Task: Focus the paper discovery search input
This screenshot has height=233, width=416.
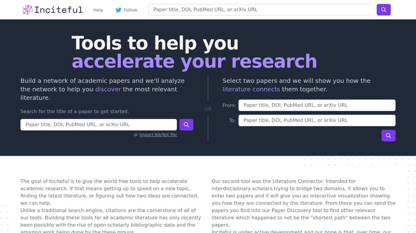Action: pos(98,125)
